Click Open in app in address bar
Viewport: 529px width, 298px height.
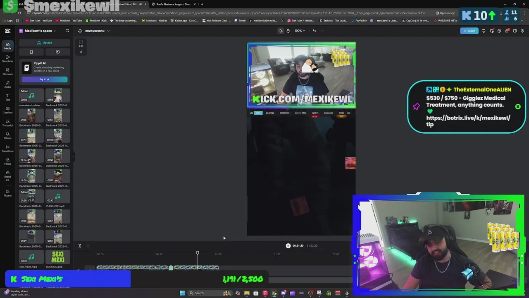point(446,13)
